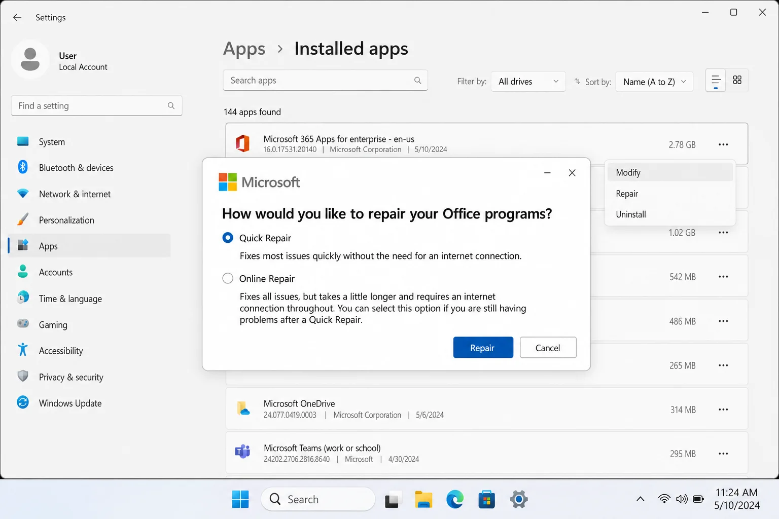Cancel the Office repair dialog
The width and height of the screenshot is (779, 519).
pyautogui.click(x=548, y=348)
